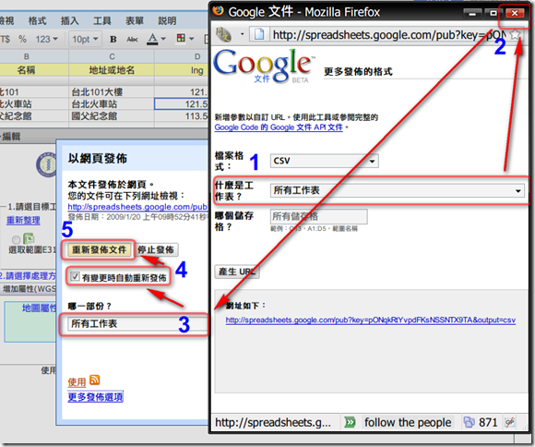Open the 所有工作表 dropdown in Firefox window
This screenshot has width=535, height=447.
click(398, 190)
